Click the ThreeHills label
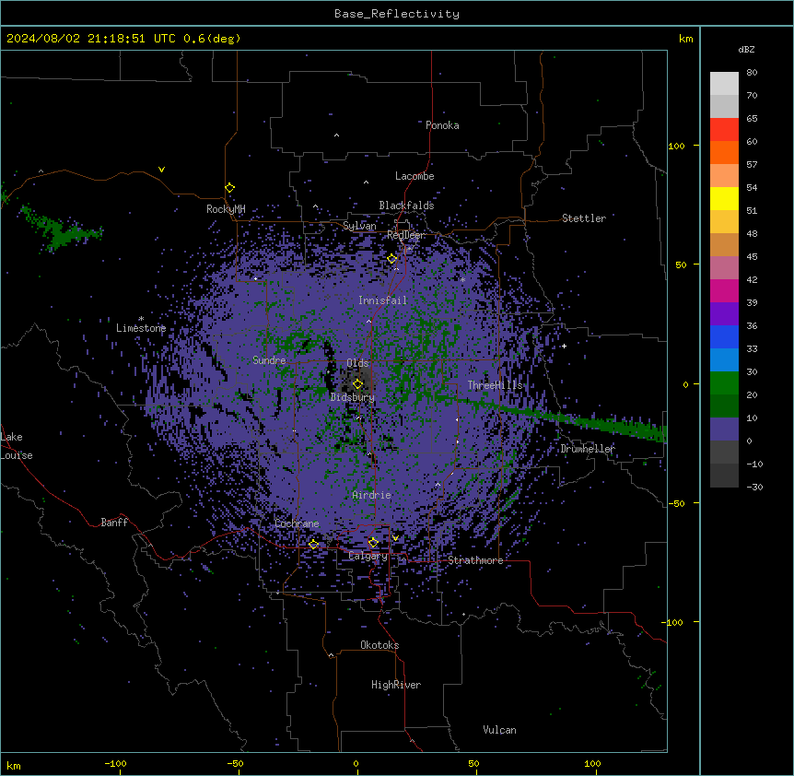 [x=495, y=385]
